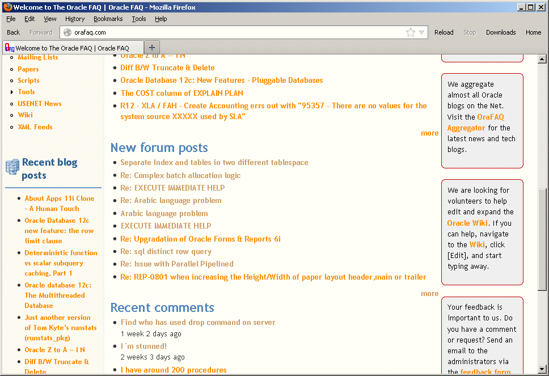Click the Recent blog posts database icon
549x376 pixels.
pyautogui.click(x=12, y=167)
